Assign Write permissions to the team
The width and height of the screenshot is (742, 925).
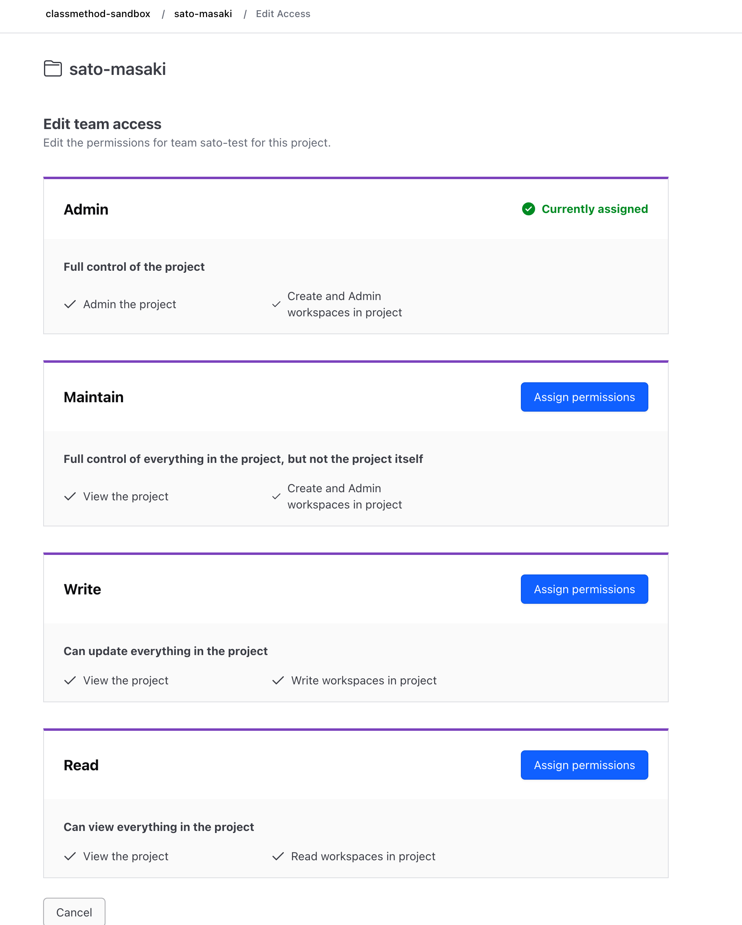(x=584, y=589)
